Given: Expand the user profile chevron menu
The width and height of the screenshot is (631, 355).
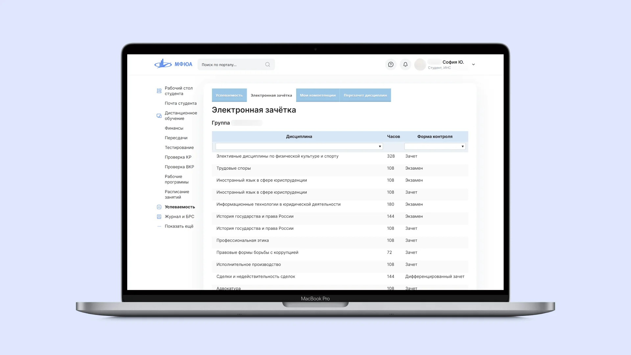Looking at the screenshot, I should pos(473,64).
